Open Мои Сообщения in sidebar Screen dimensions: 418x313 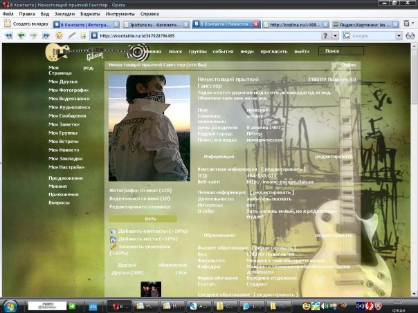click(67, 115)
